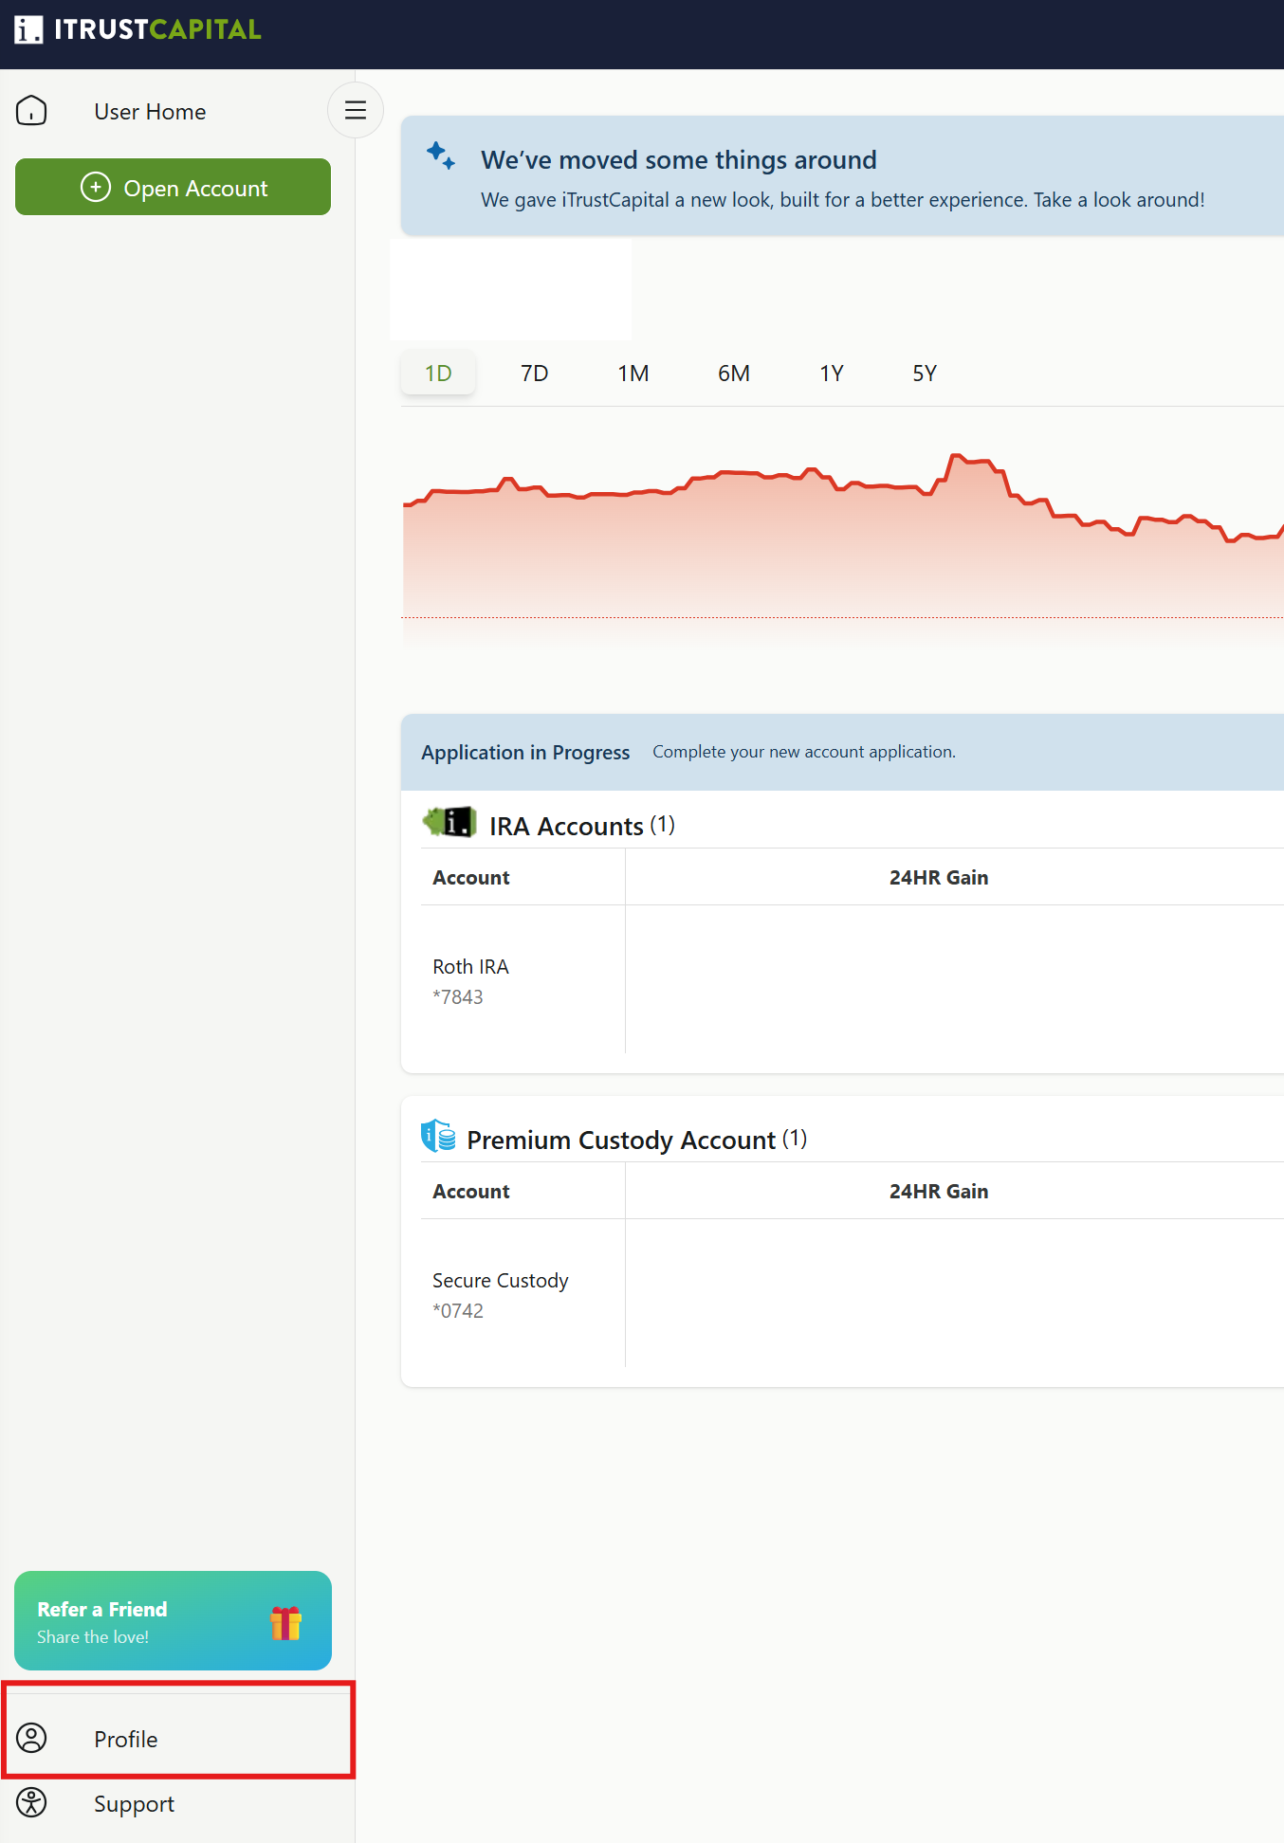Collapse the sidebar with hamburger button
Image resolution: width=1284 pixels, height=1843 pixels.
[x=356, y=110]
